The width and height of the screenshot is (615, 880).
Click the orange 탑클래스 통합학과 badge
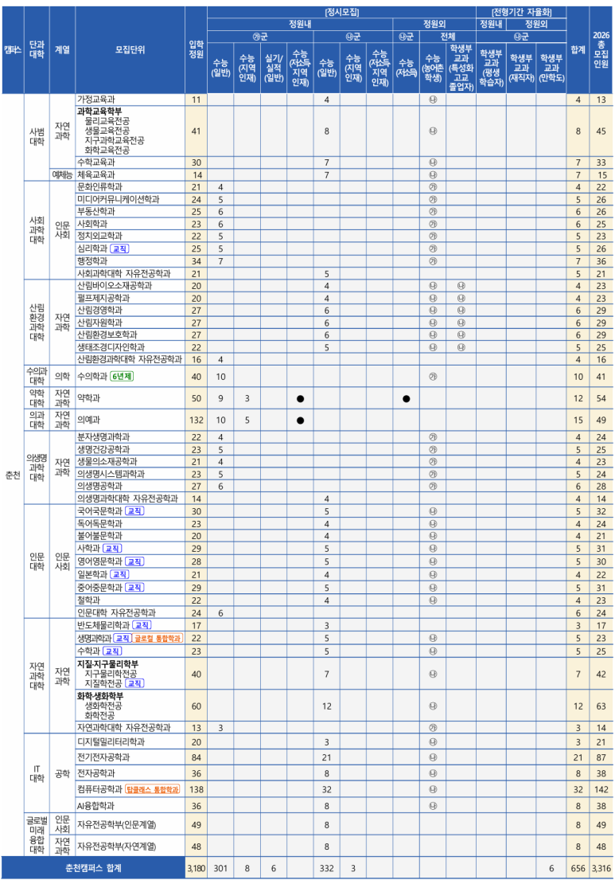[x=153, y=790]
